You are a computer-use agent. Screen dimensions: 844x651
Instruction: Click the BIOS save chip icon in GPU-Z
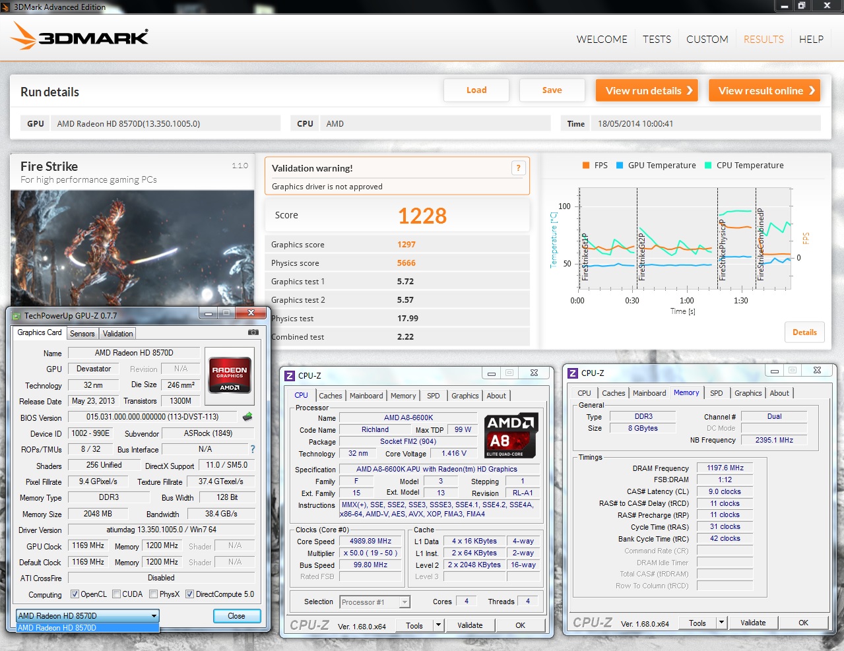tap(247, 417)
